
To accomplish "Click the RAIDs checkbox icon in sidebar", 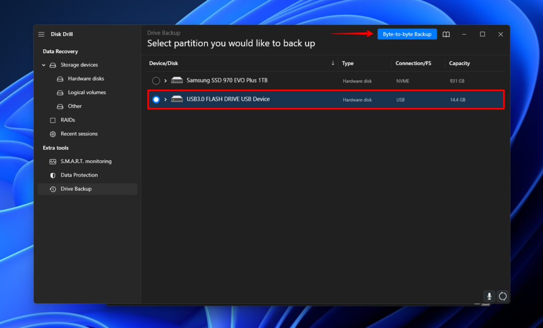I will 52,120.
